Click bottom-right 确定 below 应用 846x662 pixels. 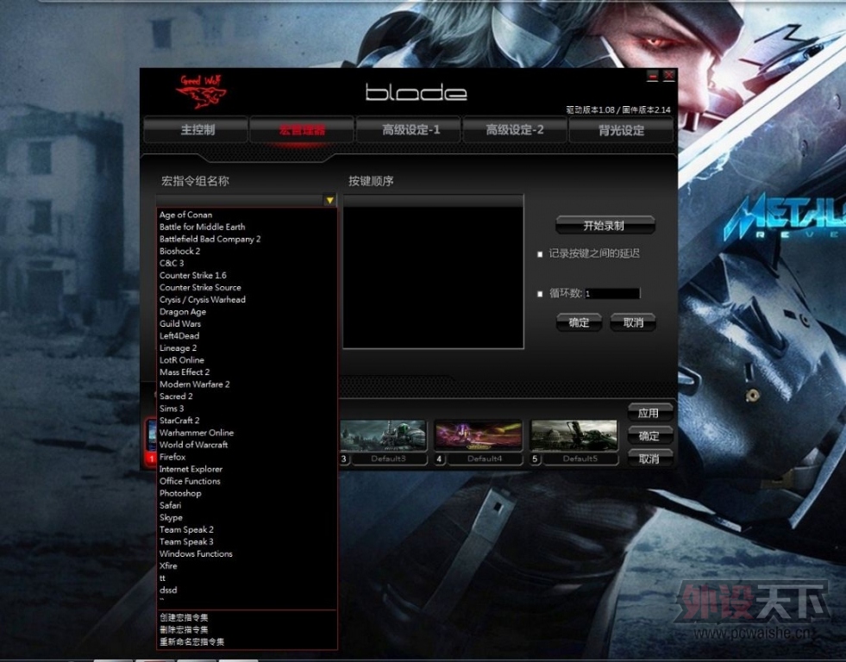[650, 435]
